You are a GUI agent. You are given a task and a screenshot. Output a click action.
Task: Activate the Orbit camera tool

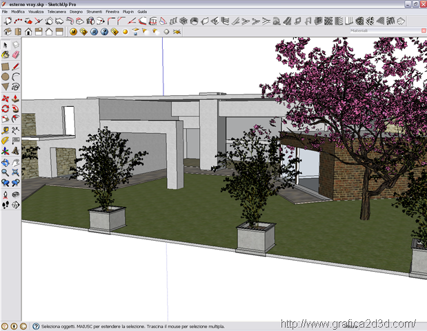tap(6, 162)
